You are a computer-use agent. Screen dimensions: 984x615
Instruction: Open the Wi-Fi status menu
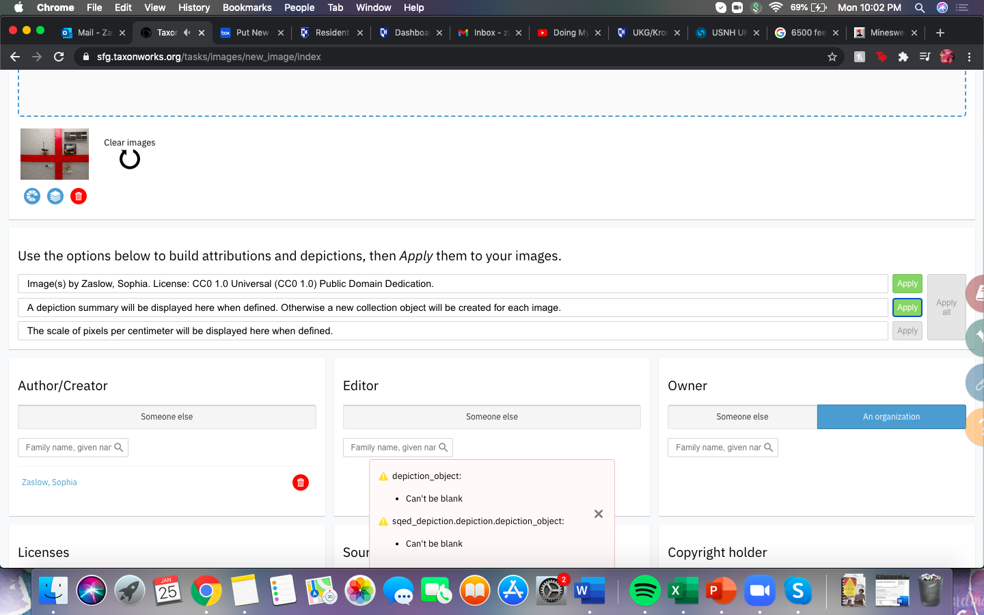coord(776,8)
